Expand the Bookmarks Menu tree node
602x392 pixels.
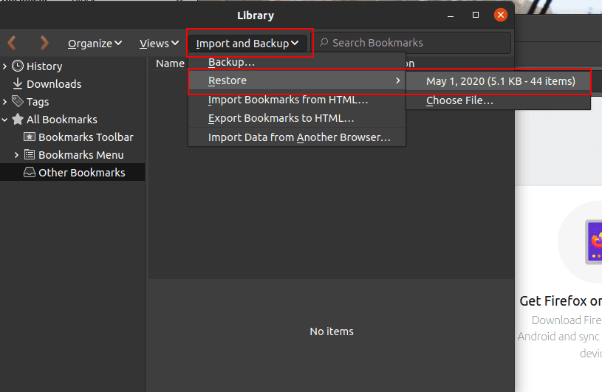16,155
